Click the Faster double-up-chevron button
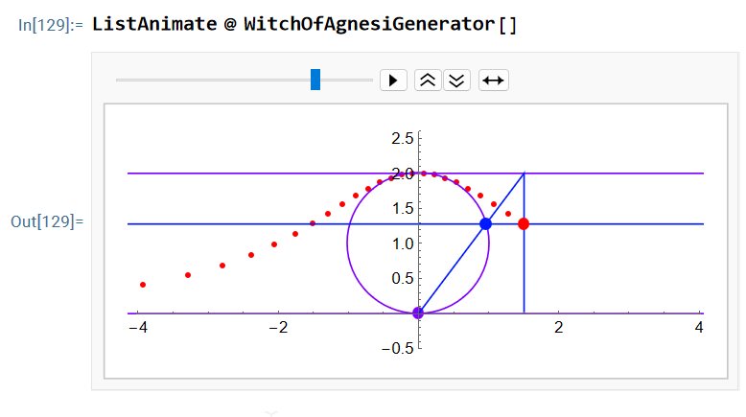The height and width of the screenshot is (417, 746). [x=428, y=80]
